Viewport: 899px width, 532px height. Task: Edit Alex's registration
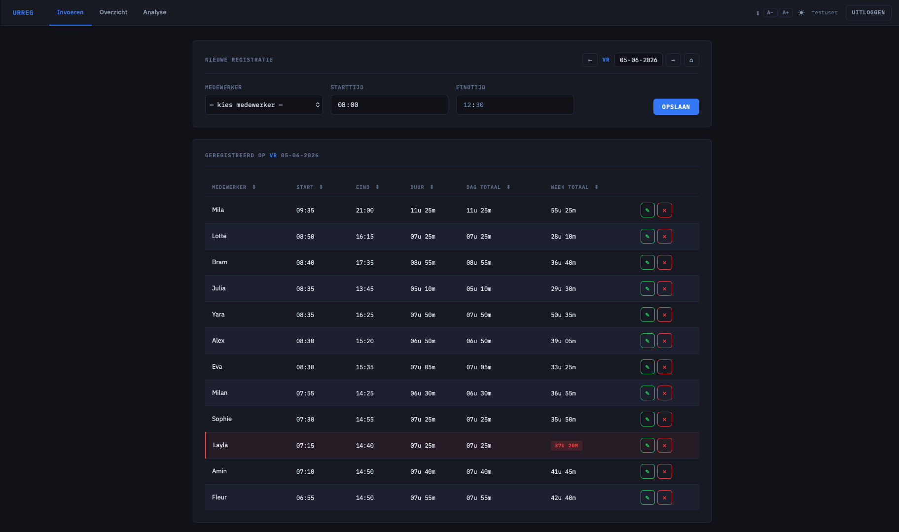click(647, 341)
